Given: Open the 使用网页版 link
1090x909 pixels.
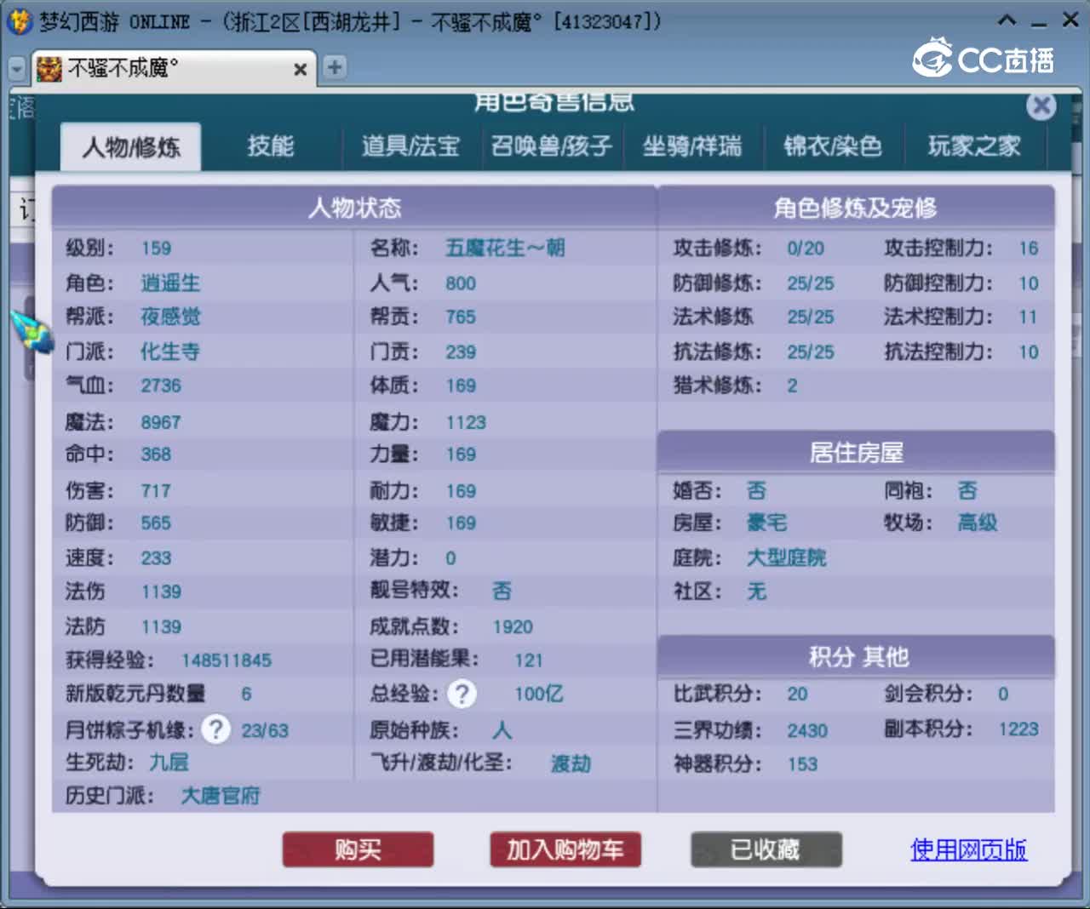Looking at the screenshot, I should point(968,849).
